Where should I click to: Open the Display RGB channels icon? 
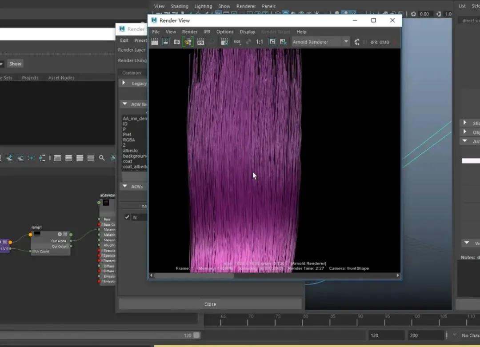237,42
